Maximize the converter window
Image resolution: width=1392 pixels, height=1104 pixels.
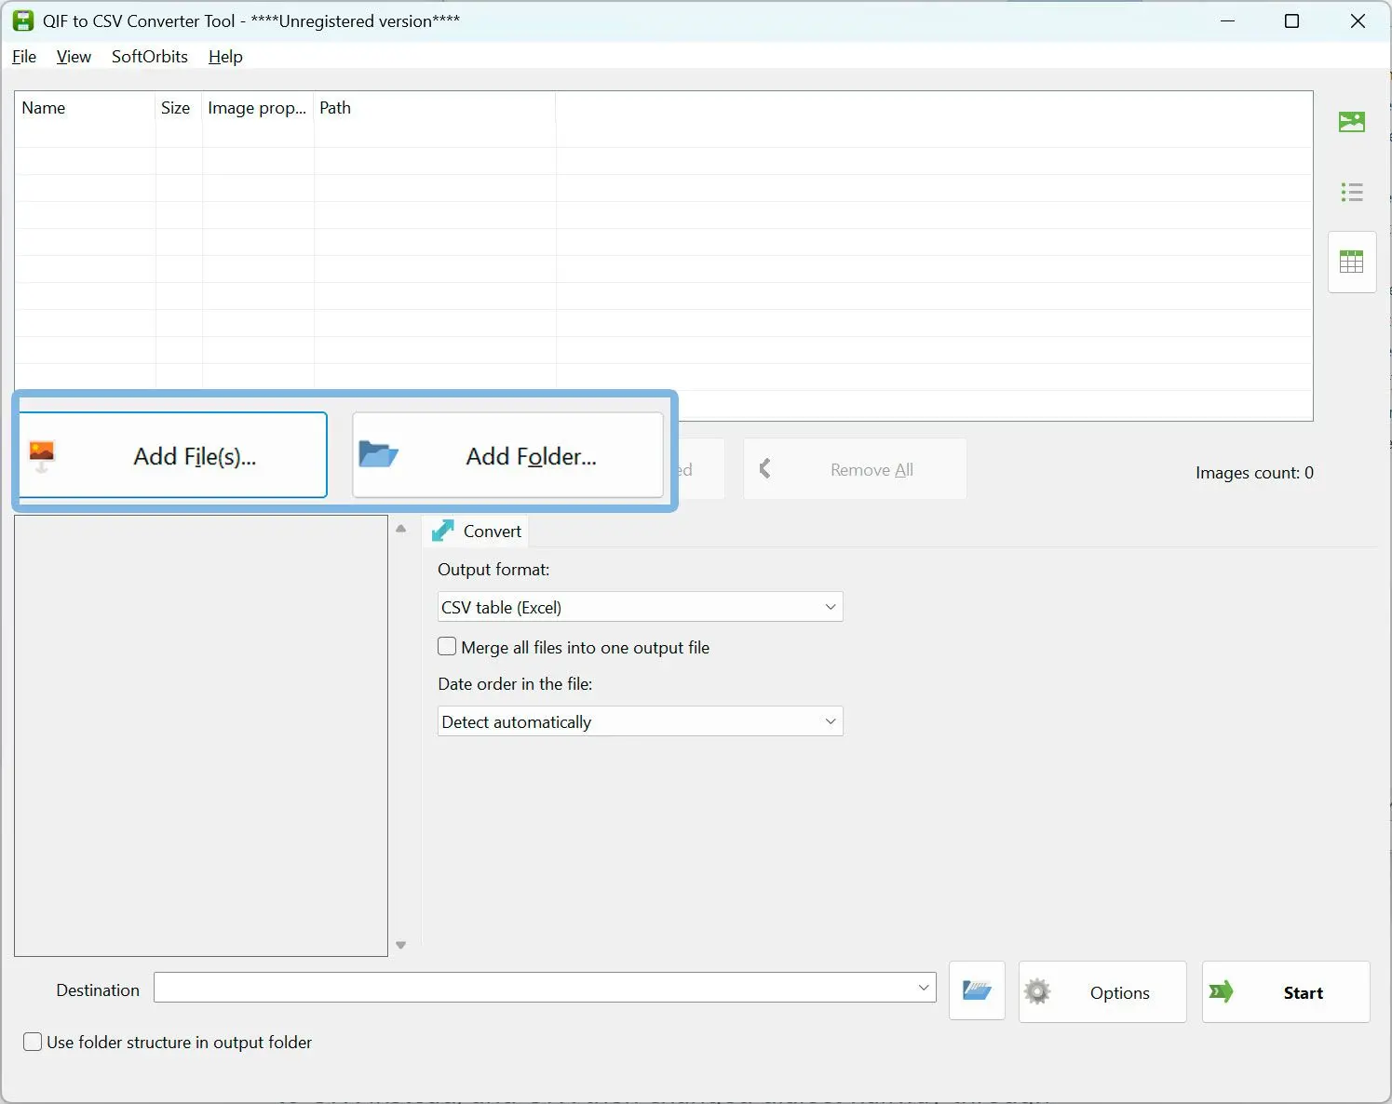1291,20
